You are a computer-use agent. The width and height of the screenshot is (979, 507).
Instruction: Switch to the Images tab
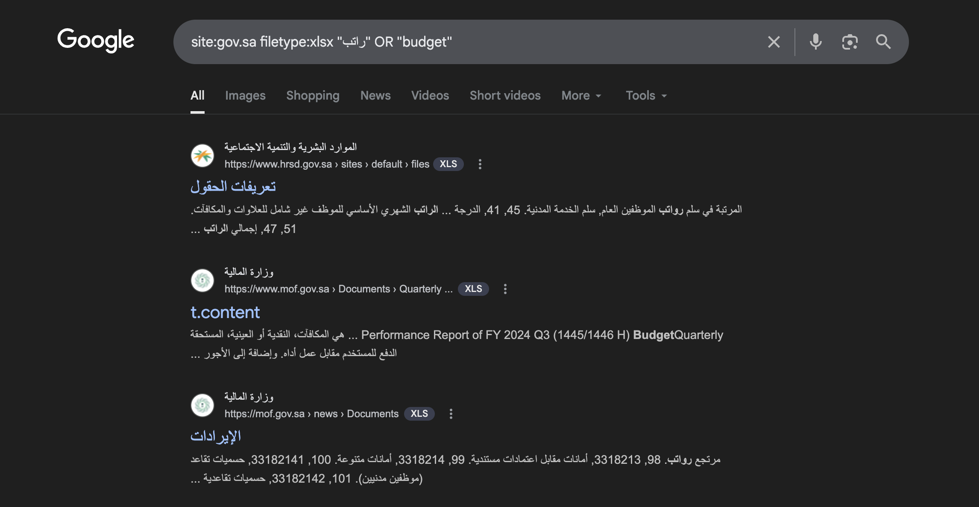245,95
